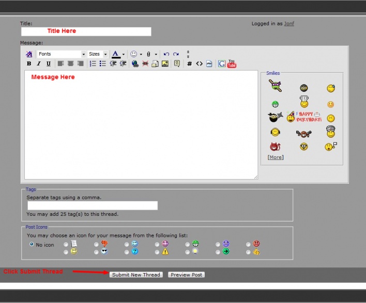Open the Sizes dropdown

coord(98,54)
